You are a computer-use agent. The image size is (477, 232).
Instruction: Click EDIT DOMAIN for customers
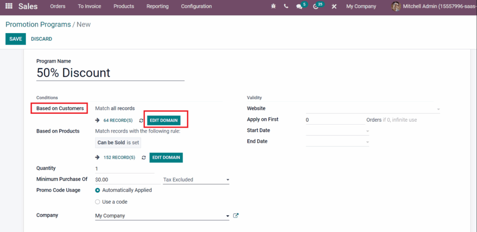point(164,120)
